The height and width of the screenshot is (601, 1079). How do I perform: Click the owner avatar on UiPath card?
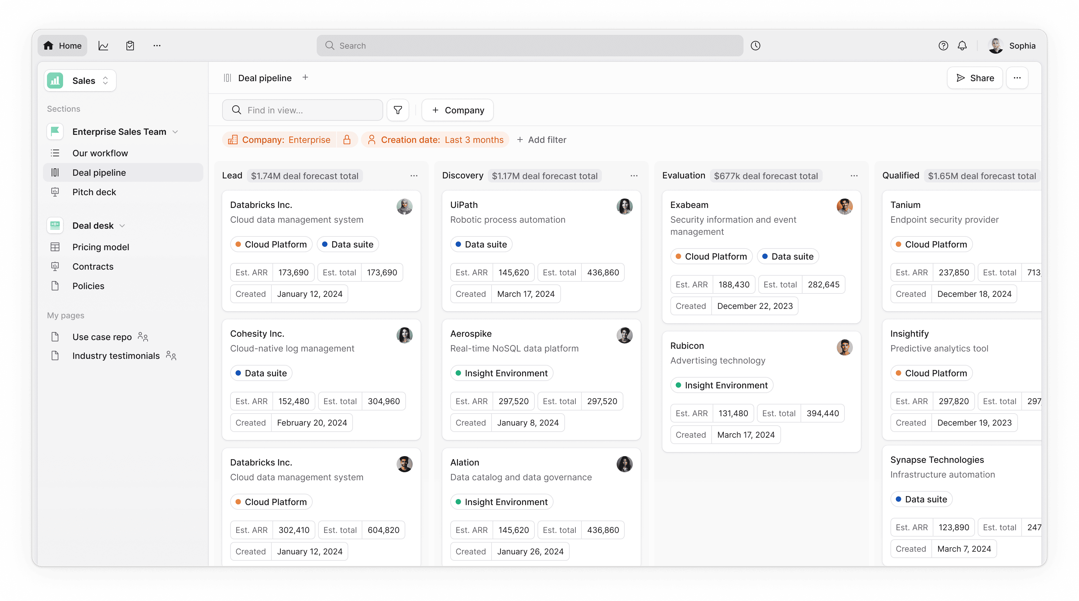[624, 207]
